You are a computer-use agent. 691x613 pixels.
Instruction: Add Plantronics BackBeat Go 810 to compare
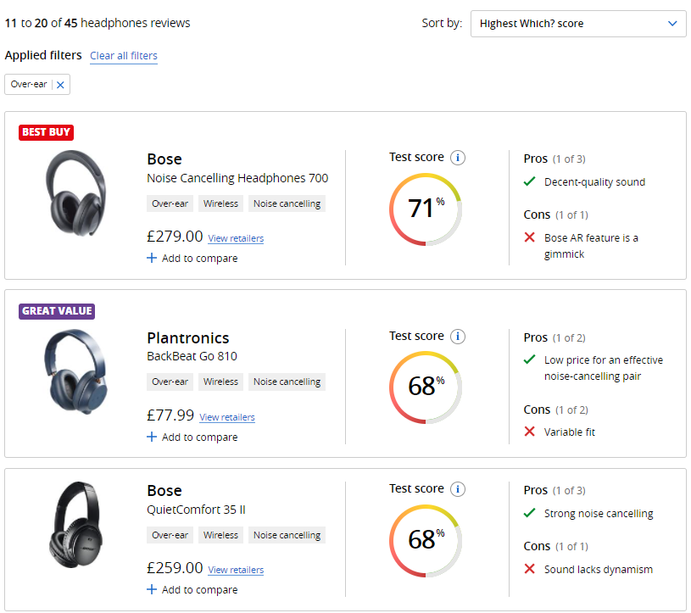pos(192,437)
